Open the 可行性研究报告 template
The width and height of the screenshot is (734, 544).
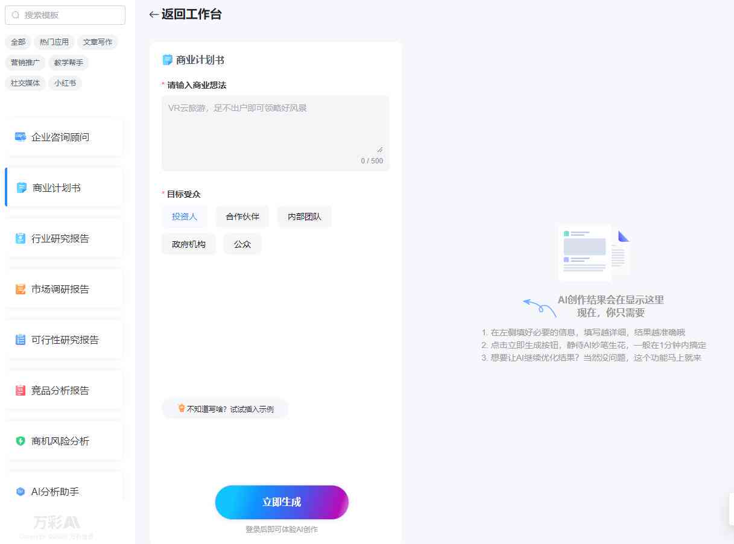(x=64, y=340)
